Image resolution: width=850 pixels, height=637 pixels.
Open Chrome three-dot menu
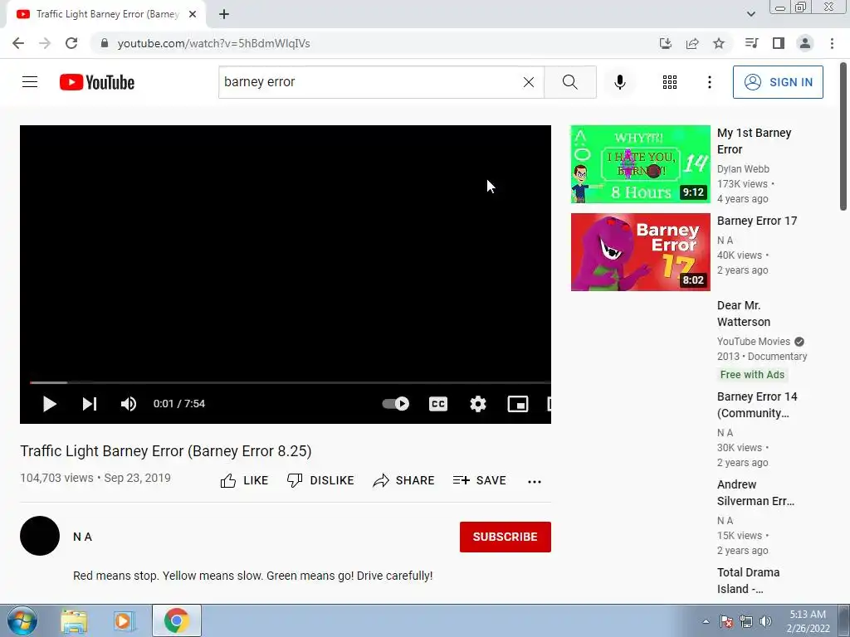point(832,43)
